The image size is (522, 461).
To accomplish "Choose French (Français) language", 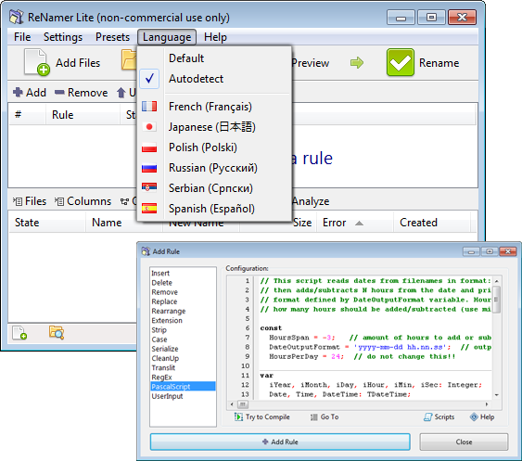I will pos(214,107).
